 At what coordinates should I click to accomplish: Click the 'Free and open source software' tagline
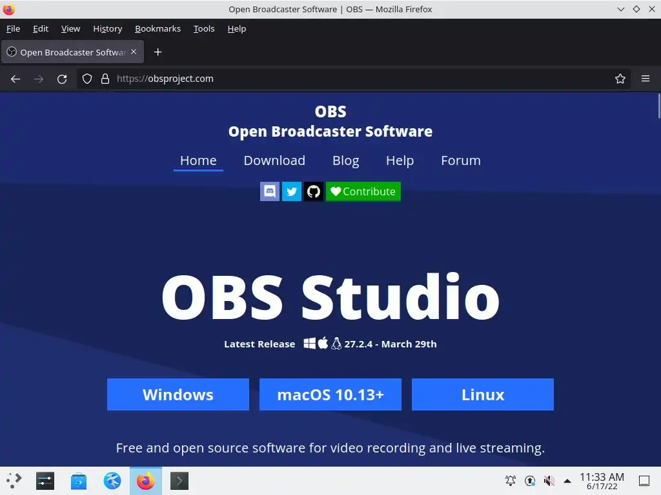pos(330,448)
